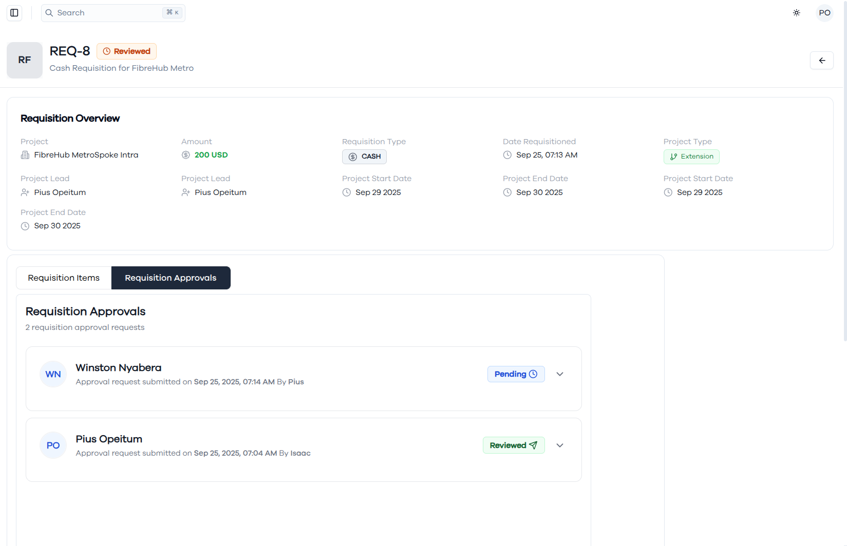The image size is (847, 546).
Task: Click the RF requisition avatar tile
Action: [25, 60]
